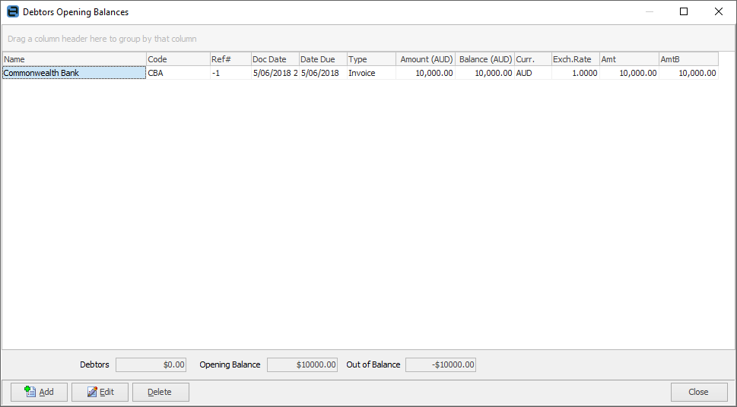Click the Add button
The image size is (737, 407).
(x=39, y=392)
